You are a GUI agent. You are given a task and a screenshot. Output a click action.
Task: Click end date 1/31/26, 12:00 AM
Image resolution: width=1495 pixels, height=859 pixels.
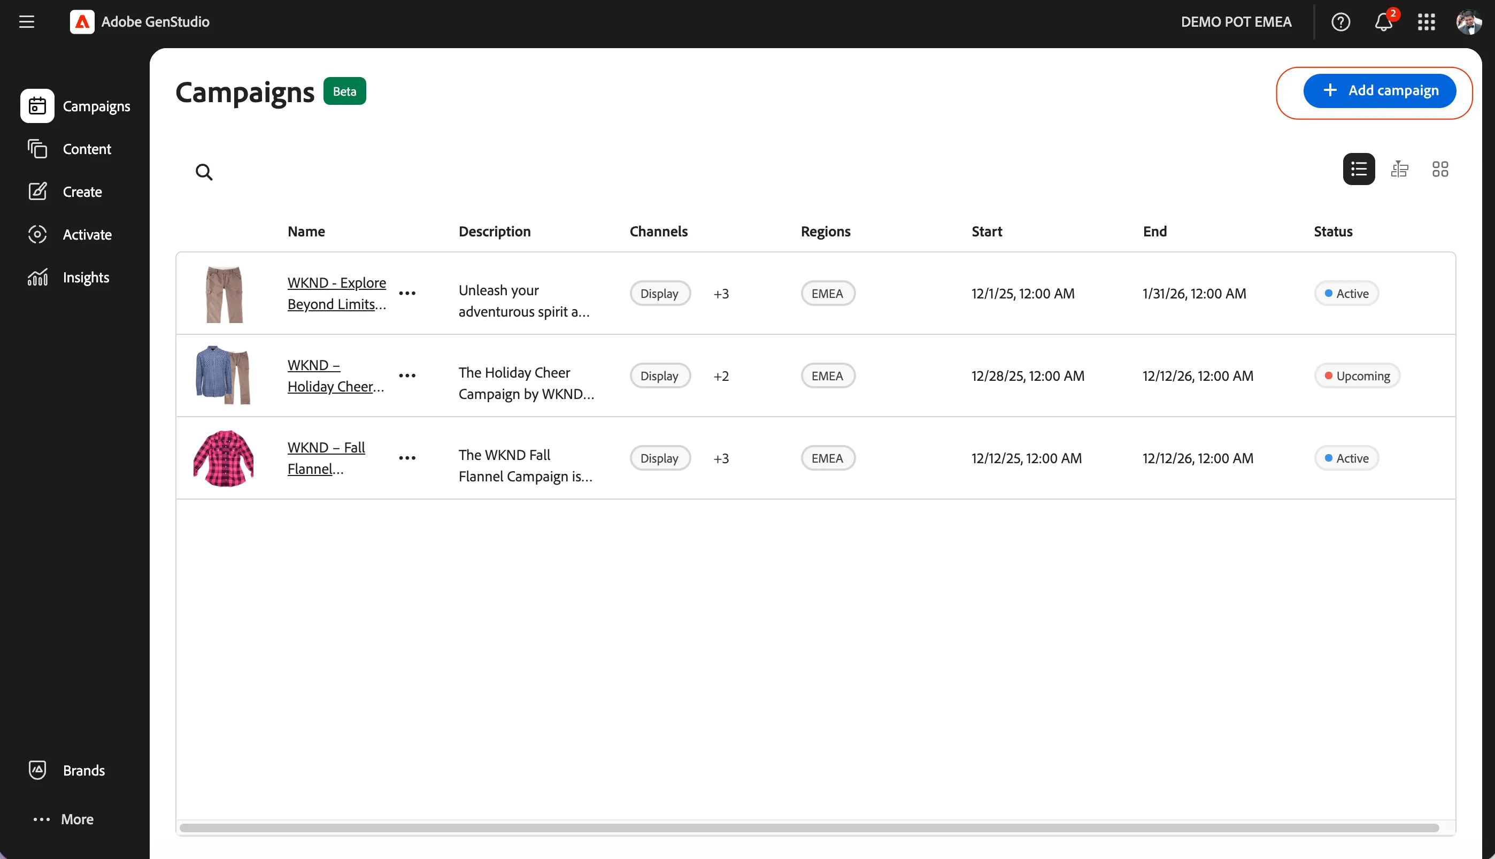coord(1194,293)
